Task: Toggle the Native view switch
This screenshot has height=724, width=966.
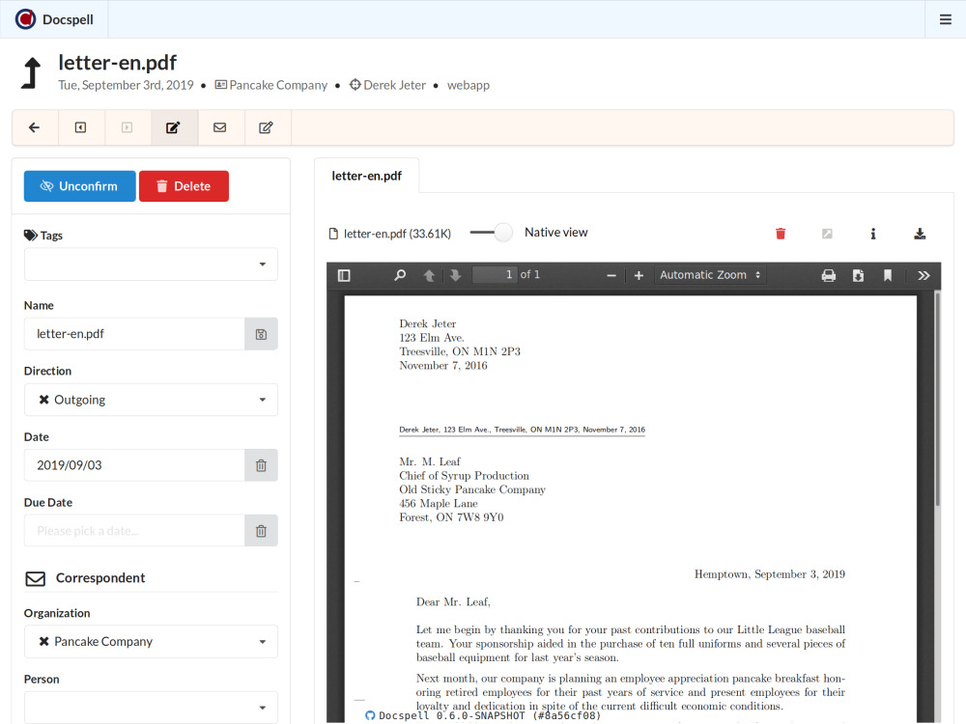Action: coord(493,233)
